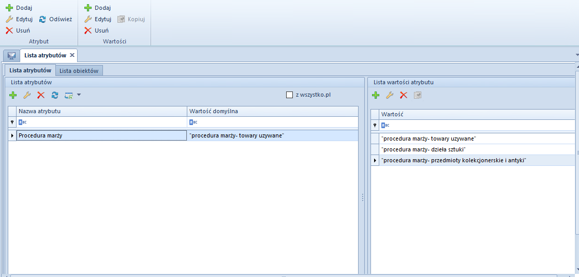579x277 pixels.
Task: Select value "procedura marży- dzieła sztuki"
Action: pyautogui.click(x=477, y=149)
